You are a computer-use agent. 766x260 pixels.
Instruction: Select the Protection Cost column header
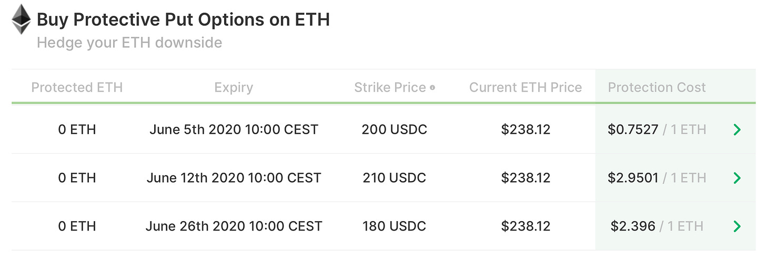[x=657, y=87]
